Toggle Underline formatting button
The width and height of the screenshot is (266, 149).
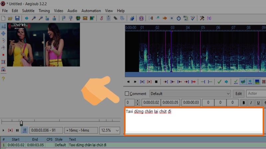point(258,103)
